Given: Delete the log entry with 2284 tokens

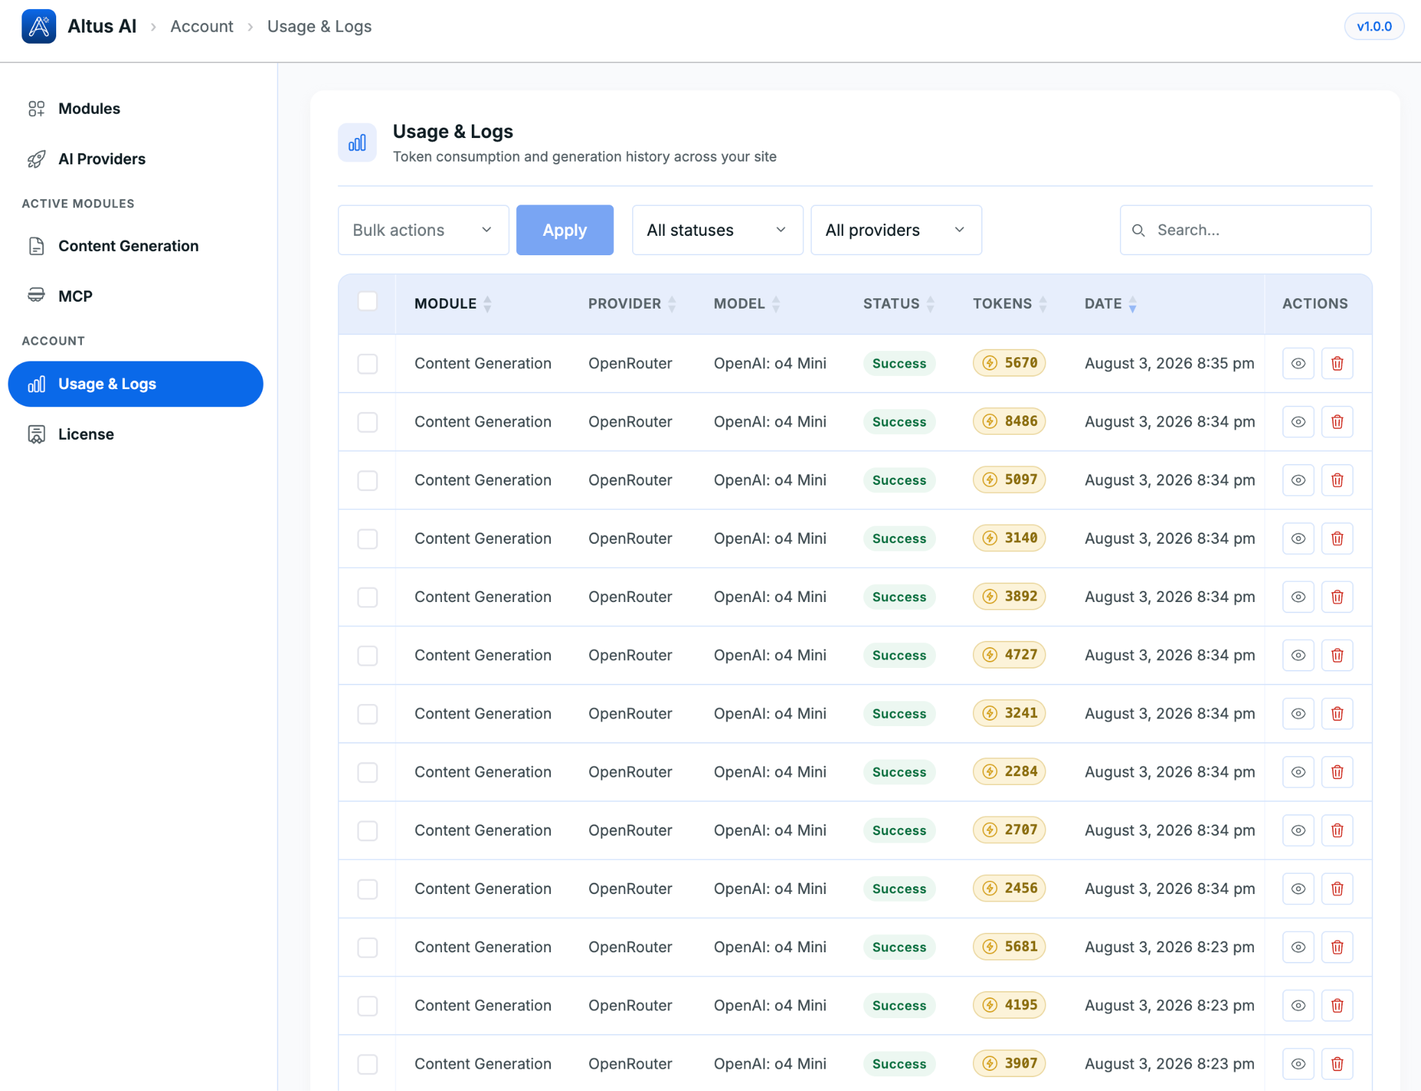Looking at the screenshot, I should pyautogui.click(x=1337, y=772).
